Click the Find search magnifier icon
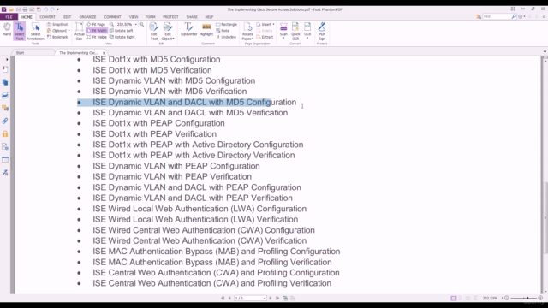This screenshot has height=308, width=548. tap(514, 16)
